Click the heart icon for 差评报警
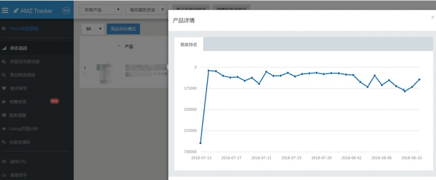Image resolution: width=436 pixels, height=180 pixels. [x=4, y=88]
